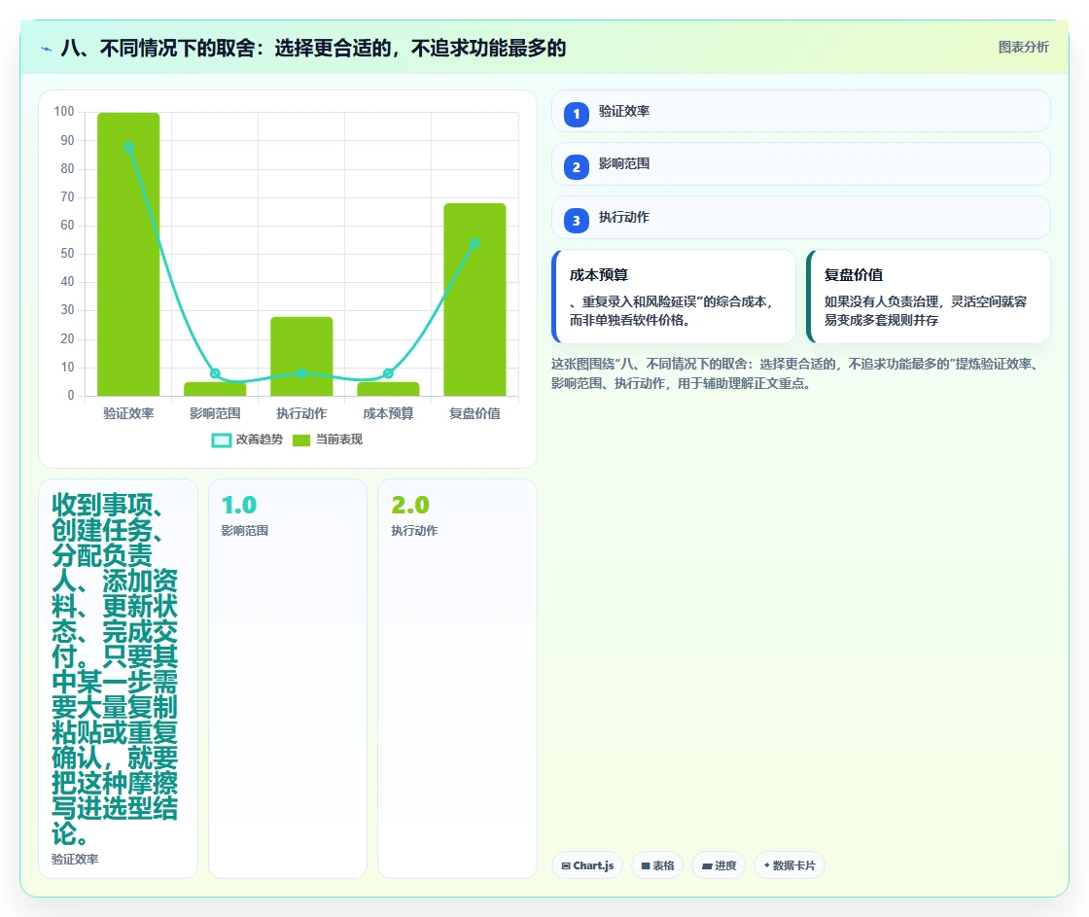Viewport: 1089px width, 917px height.
Task: Click the 成本预算 bar in the chart
Action: coord(388,389)
